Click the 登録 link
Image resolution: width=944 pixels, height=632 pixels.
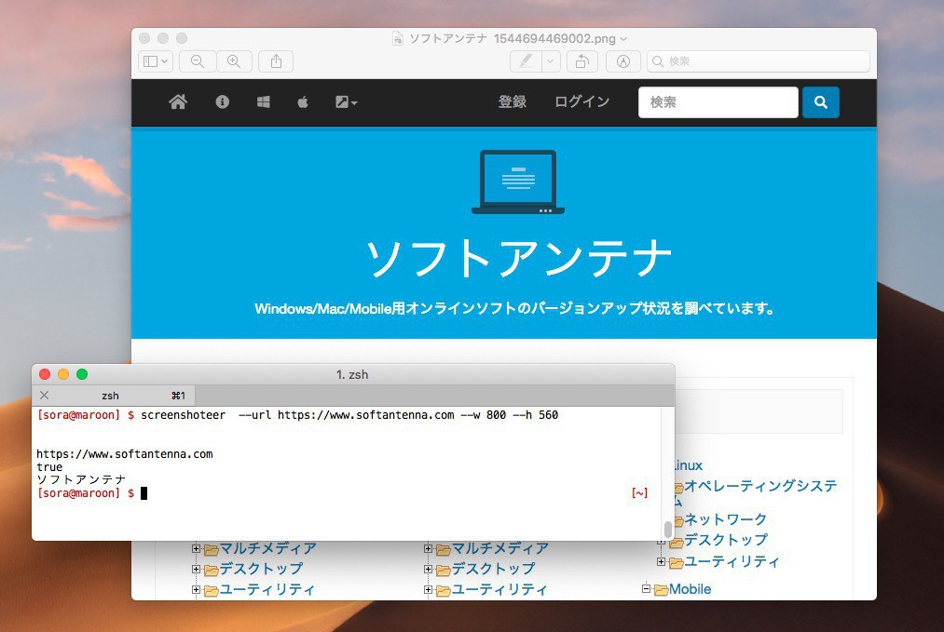click(513, 102)
